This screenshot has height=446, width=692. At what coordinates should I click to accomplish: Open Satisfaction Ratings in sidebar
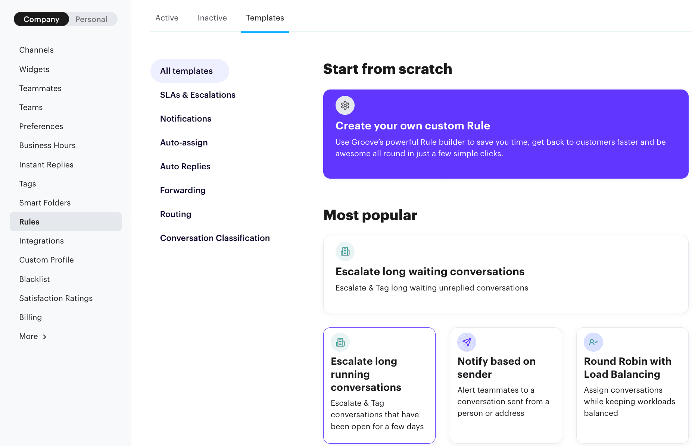56,298
